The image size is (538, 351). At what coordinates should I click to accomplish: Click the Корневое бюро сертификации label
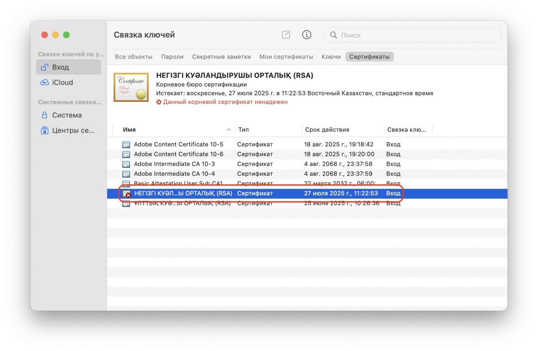[201, 84]
